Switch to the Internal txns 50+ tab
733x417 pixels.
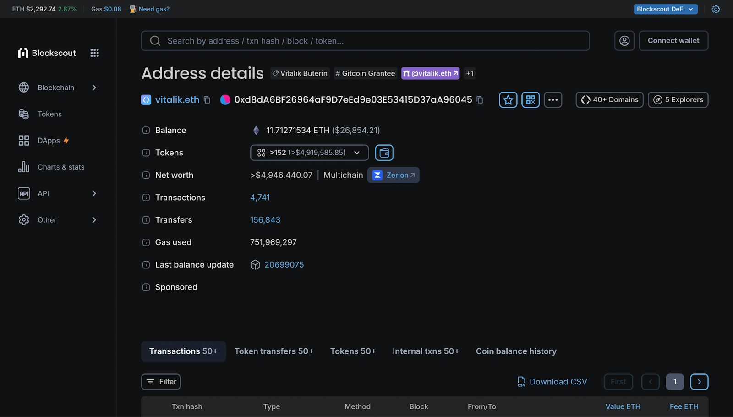[x=426, y=351]
